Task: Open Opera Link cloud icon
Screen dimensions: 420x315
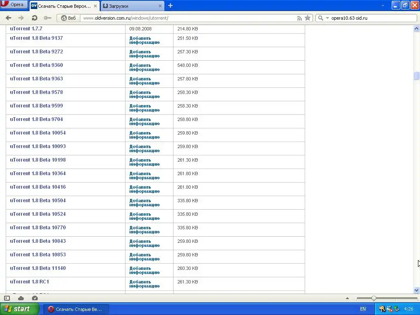Action: click(21, 298)
